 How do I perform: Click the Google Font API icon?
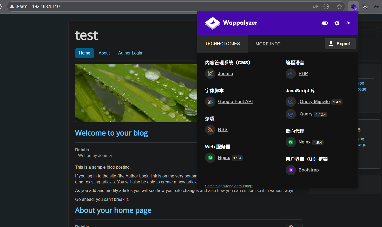pyautogui.click(x=210, y=102)
